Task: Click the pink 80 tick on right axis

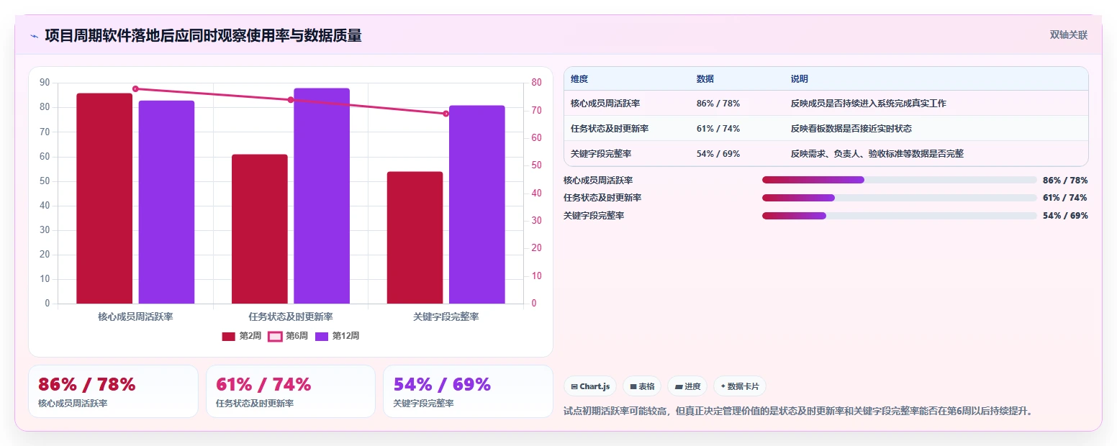Action: (536, 83)
